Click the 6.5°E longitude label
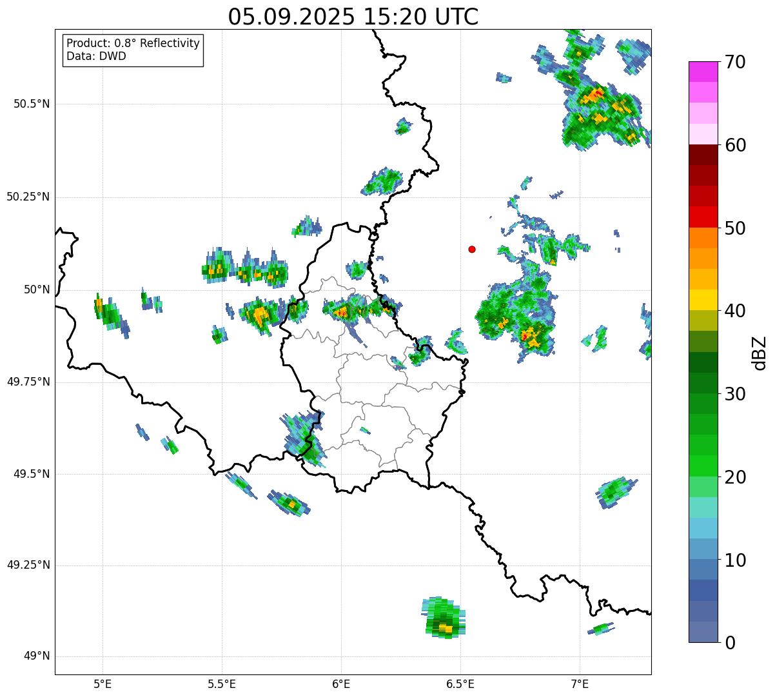The image size is (775, 697). (460, 684)
